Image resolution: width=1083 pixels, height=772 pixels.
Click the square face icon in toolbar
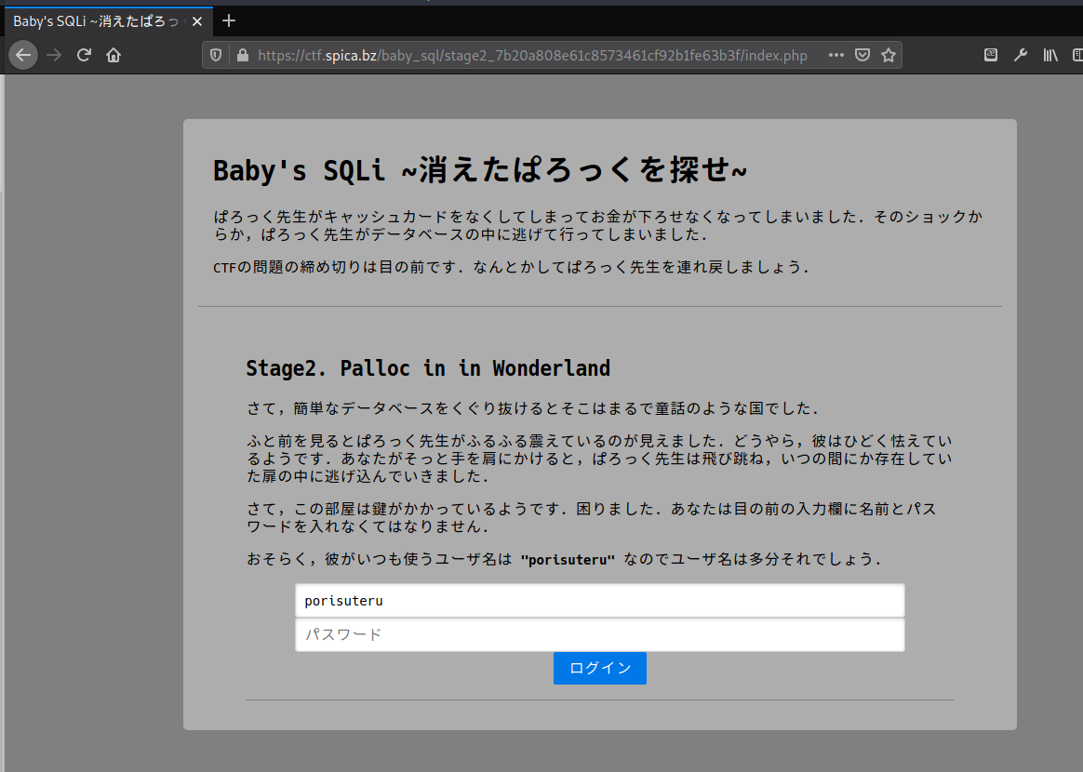[991, 55]
